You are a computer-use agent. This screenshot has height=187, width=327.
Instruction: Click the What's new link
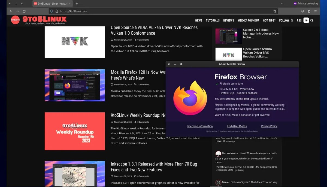(x=247, y=89)
